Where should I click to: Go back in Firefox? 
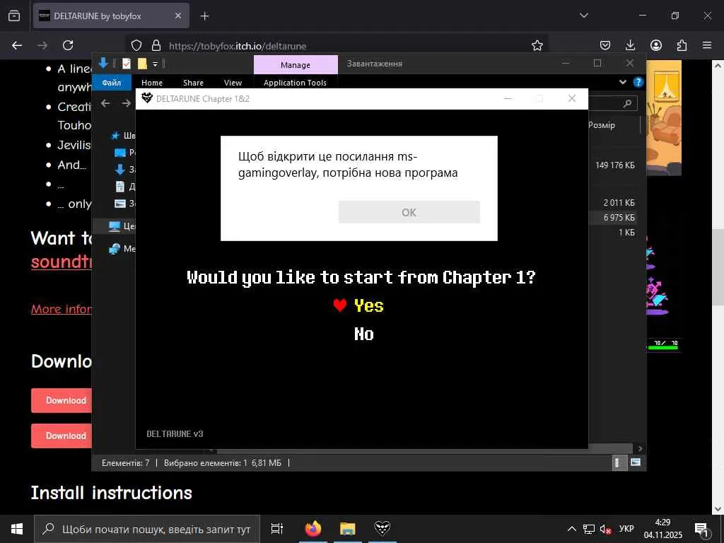17,45
